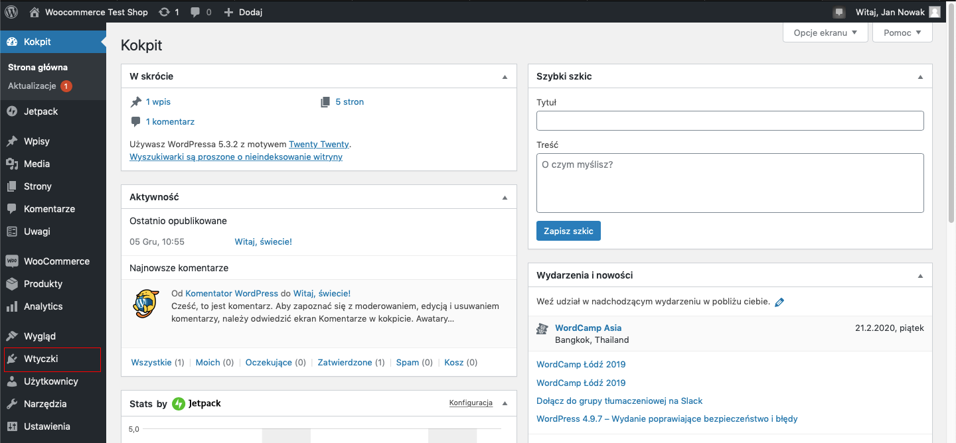Click the Produkty box icon

point(12,284)
